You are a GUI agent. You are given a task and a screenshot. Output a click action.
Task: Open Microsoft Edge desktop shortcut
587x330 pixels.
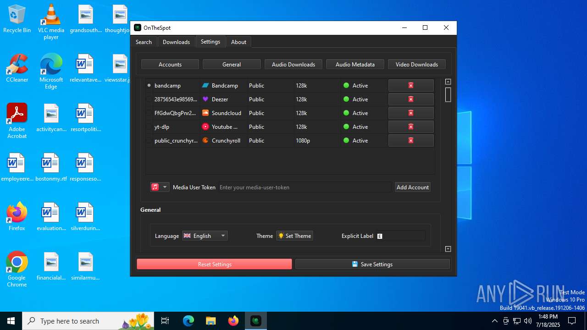pyautogui.click(x=51, y=71)
